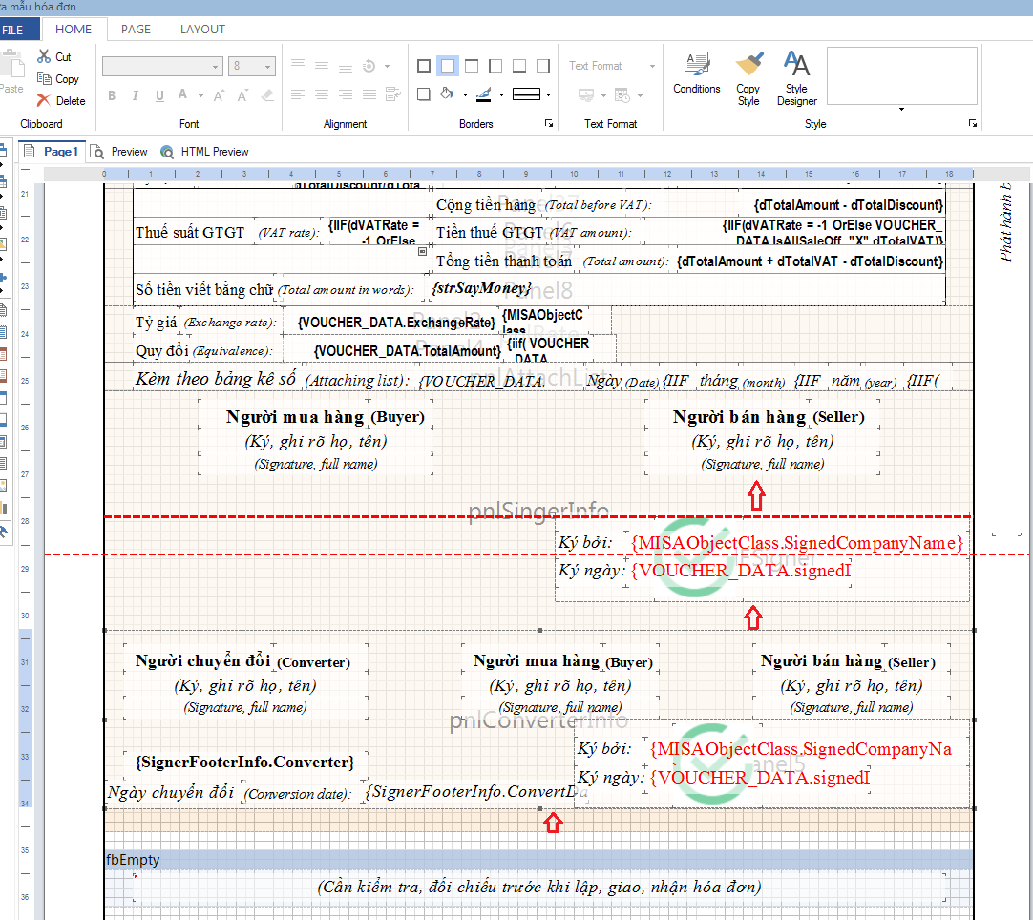Select the {SignerFooterInfo.Converter} field
1033x920 pixels.
click(245, 762)
